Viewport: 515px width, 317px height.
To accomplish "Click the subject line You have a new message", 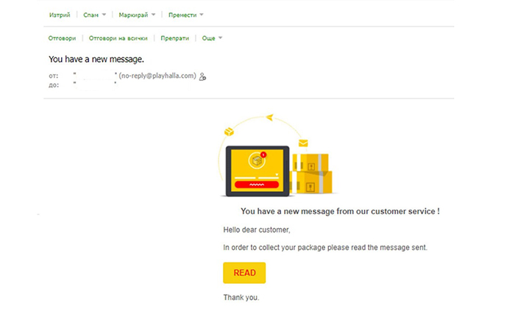I will click(x=96, y=59).
